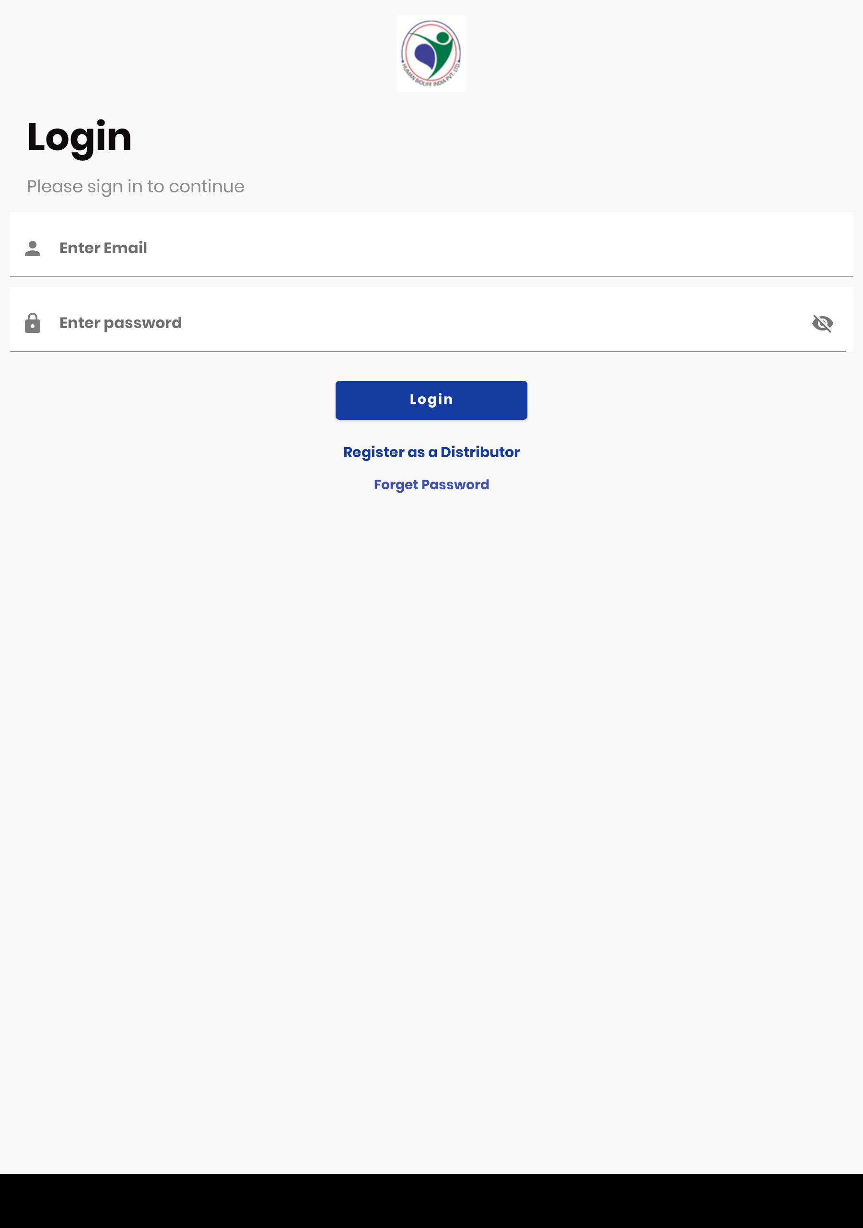863x1228 pixels.
Task: Open the Forget Password link
Action: (431, 484)
